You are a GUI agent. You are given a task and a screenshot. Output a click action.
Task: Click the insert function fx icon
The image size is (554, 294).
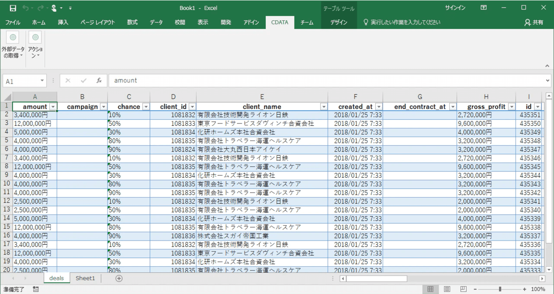(99, 80)
